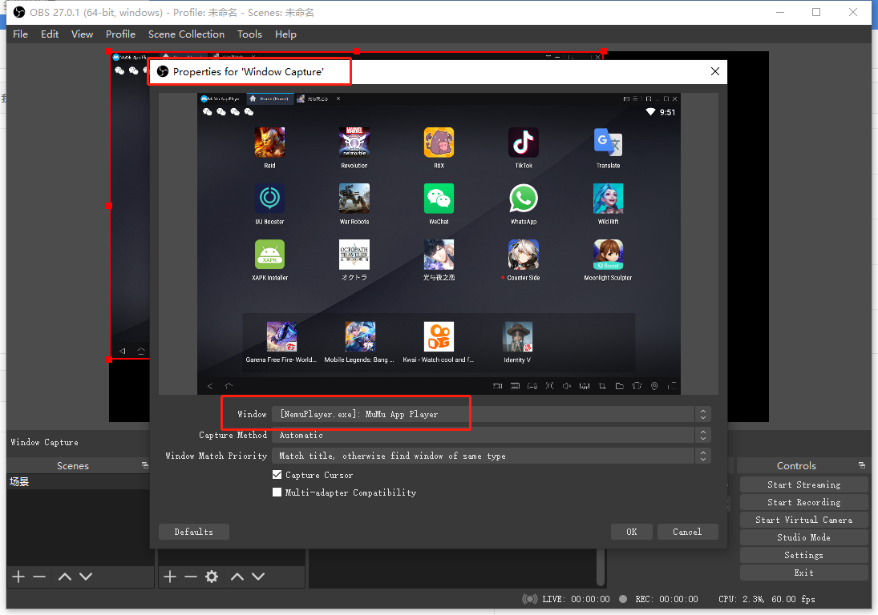Click Start Virtual Camera
878x615 pixels.
coord(804,520)
